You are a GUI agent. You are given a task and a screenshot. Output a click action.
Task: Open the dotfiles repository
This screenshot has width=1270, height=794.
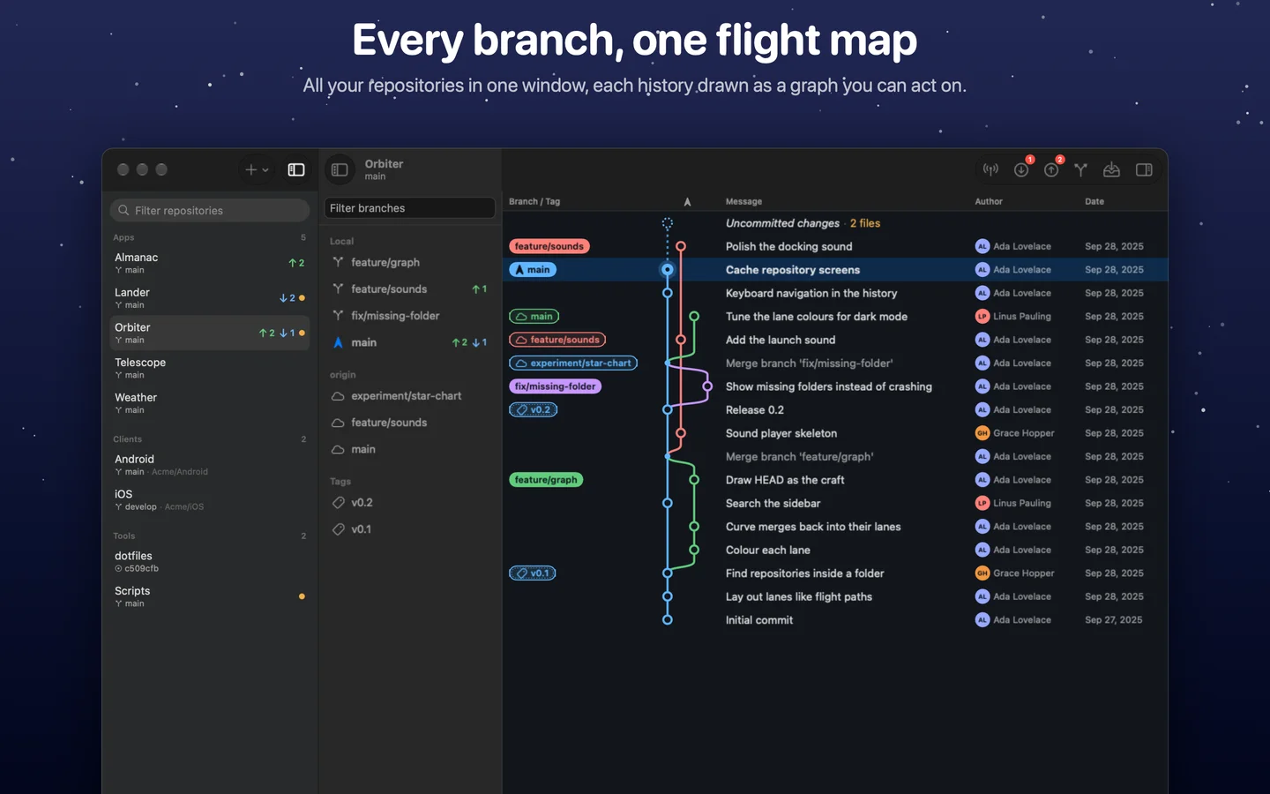point(210,562)
